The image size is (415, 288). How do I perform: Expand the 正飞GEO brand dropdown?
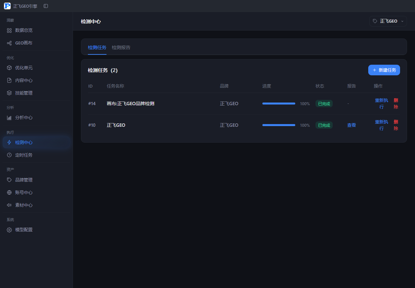coord(388,21)
